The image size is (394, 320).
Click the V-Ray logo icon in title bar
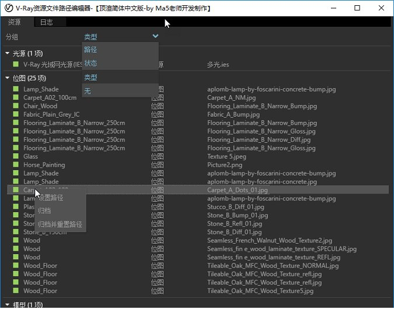click(x=9, y=8)
